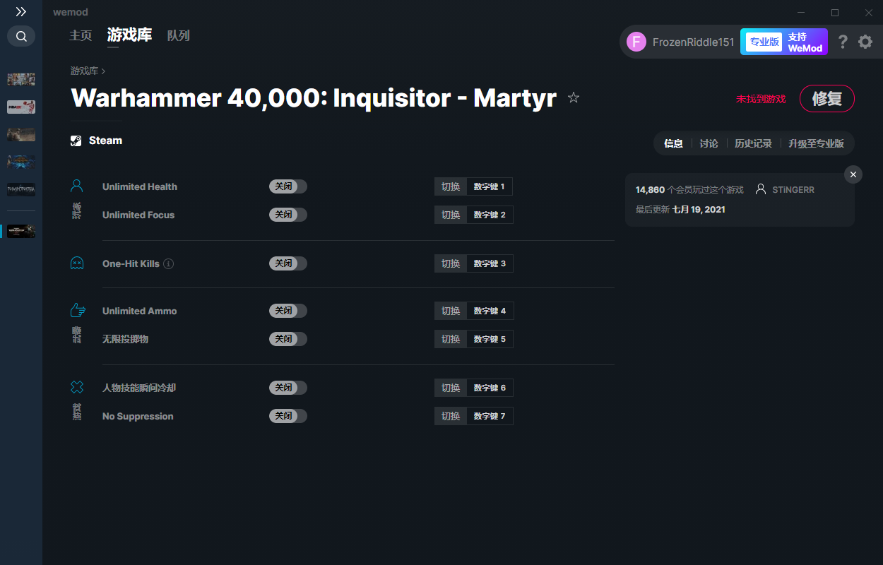Screen dimensions: 883x565
Task: Open the topmost game thumbnail in sidebar
Action: pos(21,79)
